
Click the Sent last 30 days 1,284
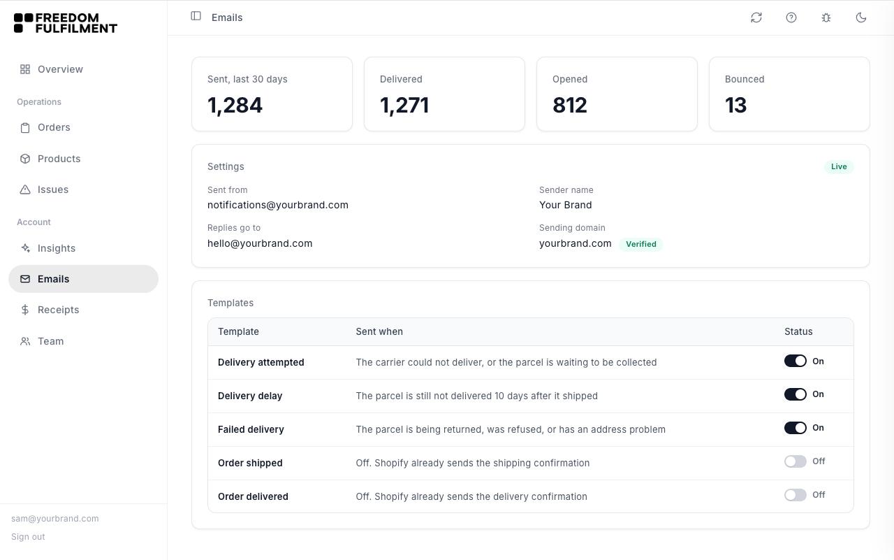pos(235,105)
